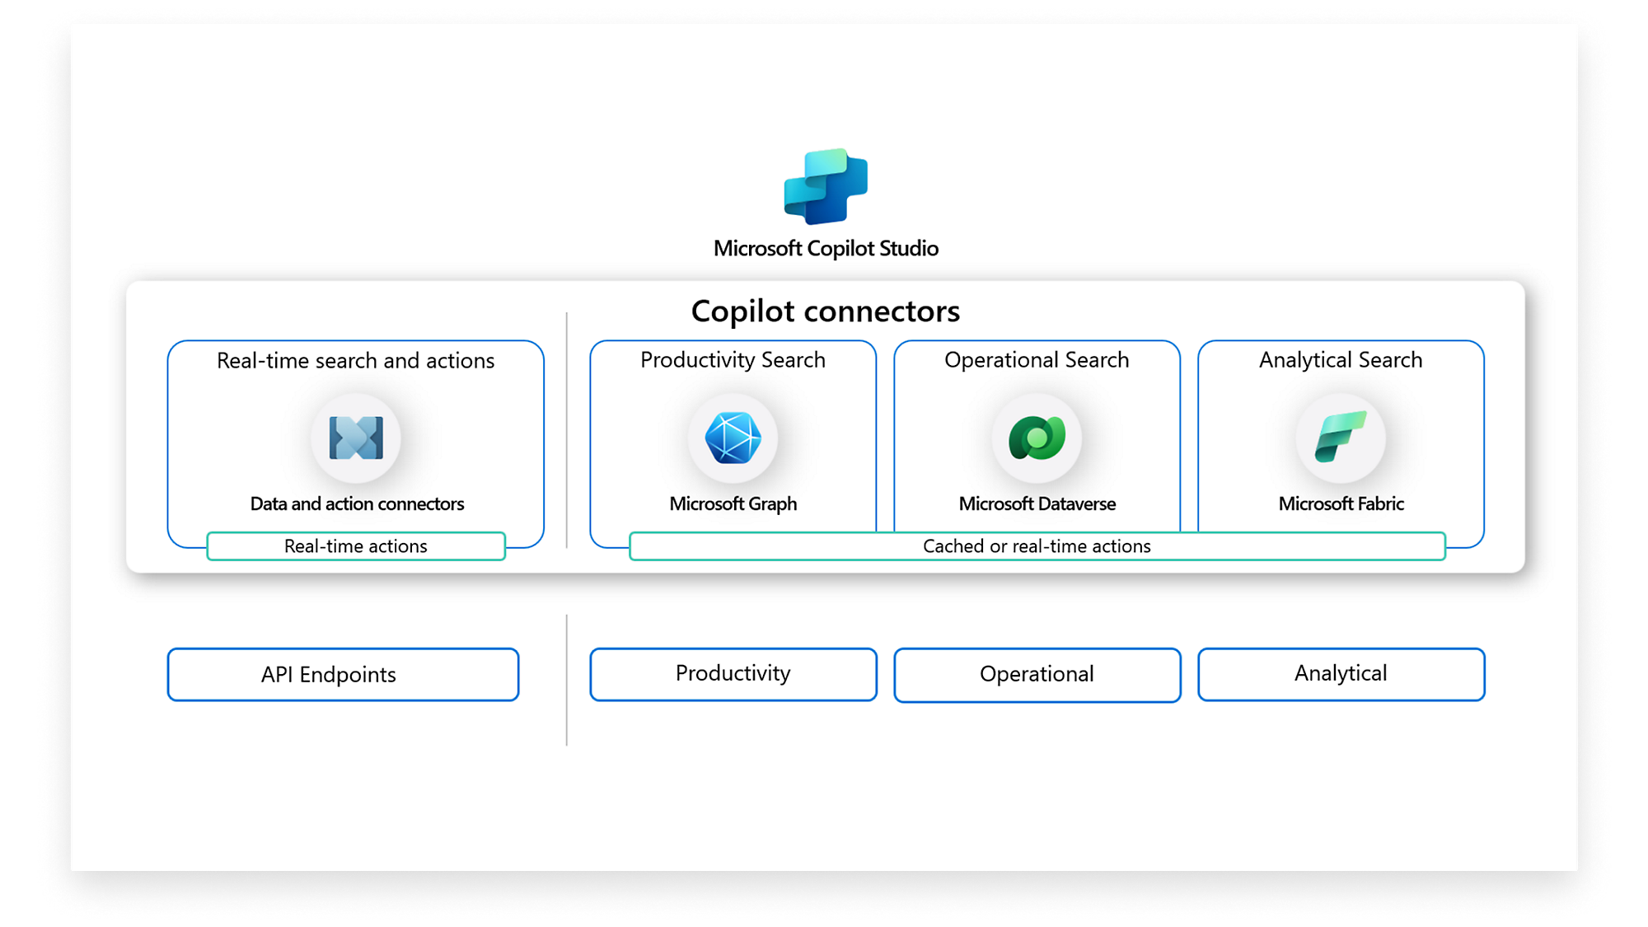The height and width of the screenshot is (927, 1648).
Task: Click the Productivity box
Action: click(x=733, y=674)
